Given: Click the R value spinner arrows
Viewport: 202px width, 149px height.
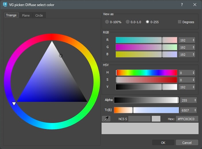Looking at the screenshot, I should (x=194, y=40).
